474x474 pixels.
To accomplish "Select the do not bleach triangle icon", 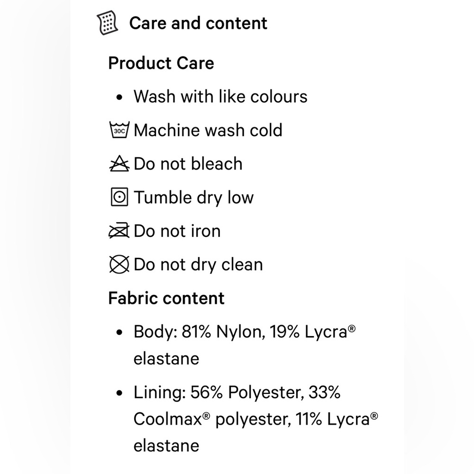I will click(x=119, y=164).
